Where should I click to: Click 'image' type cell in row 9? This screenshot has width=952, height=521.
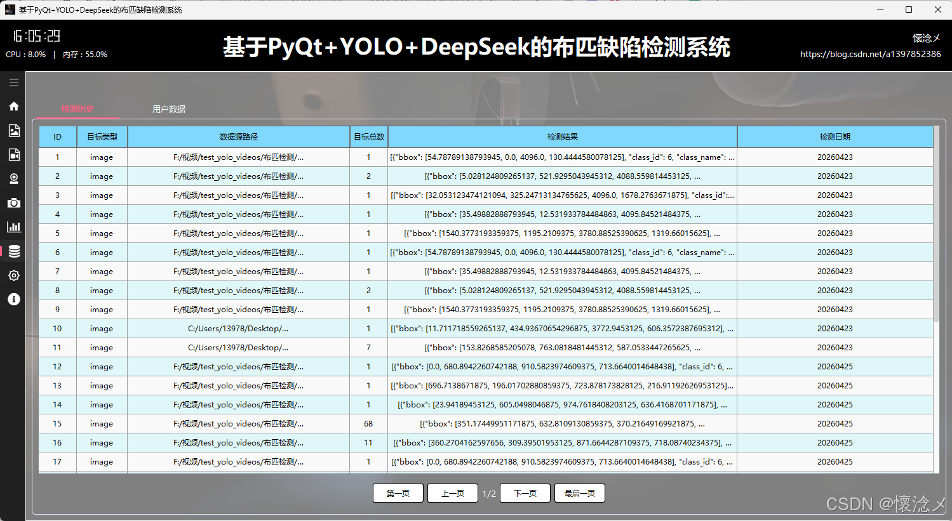point(102,310)
